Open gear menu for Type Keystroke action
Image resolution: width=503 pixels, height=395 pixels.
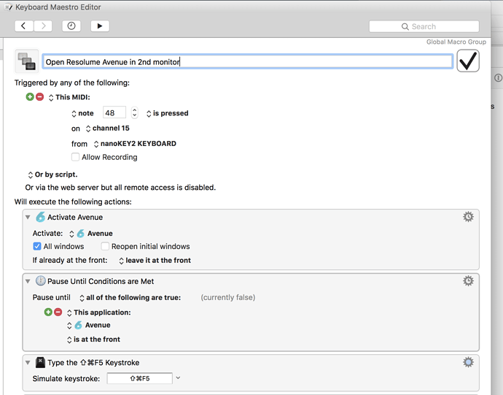(x=468, y=362)
